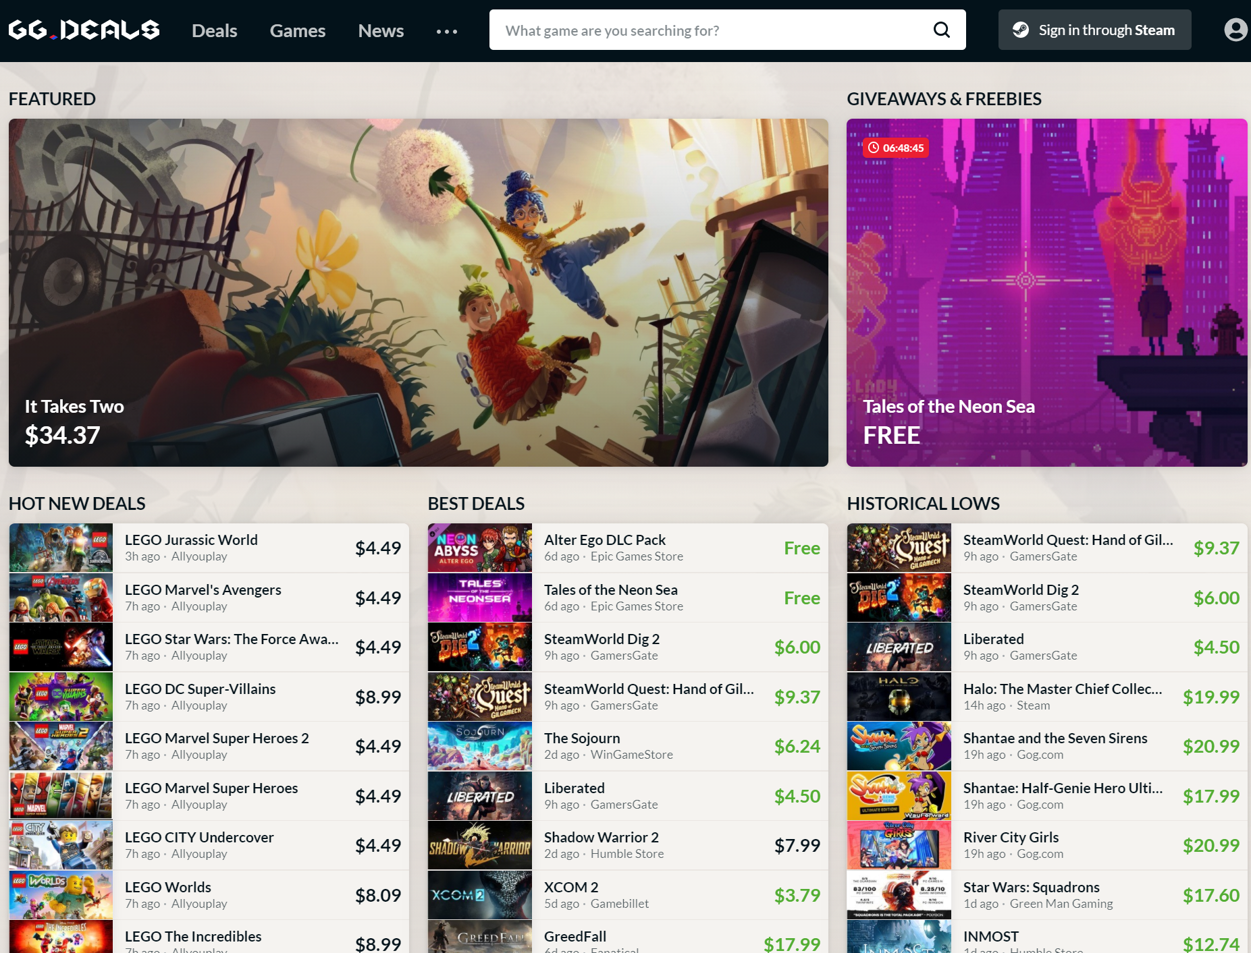Viewport: 1251px width, 953px height.
Task: Click the $7.99 price for Shadow Warrior 2
Action: pos(797,845)
